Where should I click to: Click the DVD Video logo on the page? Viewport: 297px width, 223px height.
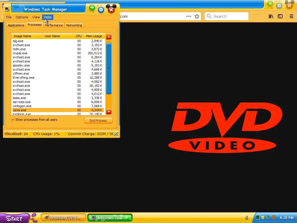coord(225,127)
